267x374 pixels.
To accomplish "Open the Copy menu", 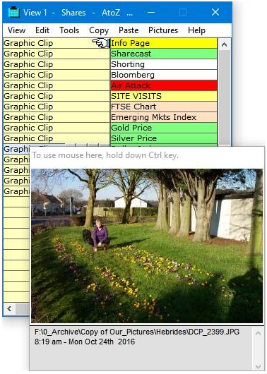I will click(99, 30).
